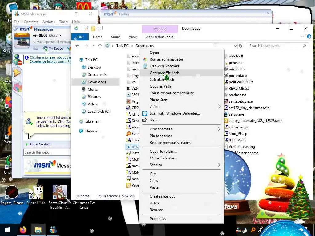Open the recent locations dropdown arrow
315x236 pixels.
pos(94,46)
